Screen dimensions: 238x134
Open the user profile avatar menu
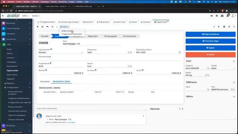(234, 16)
